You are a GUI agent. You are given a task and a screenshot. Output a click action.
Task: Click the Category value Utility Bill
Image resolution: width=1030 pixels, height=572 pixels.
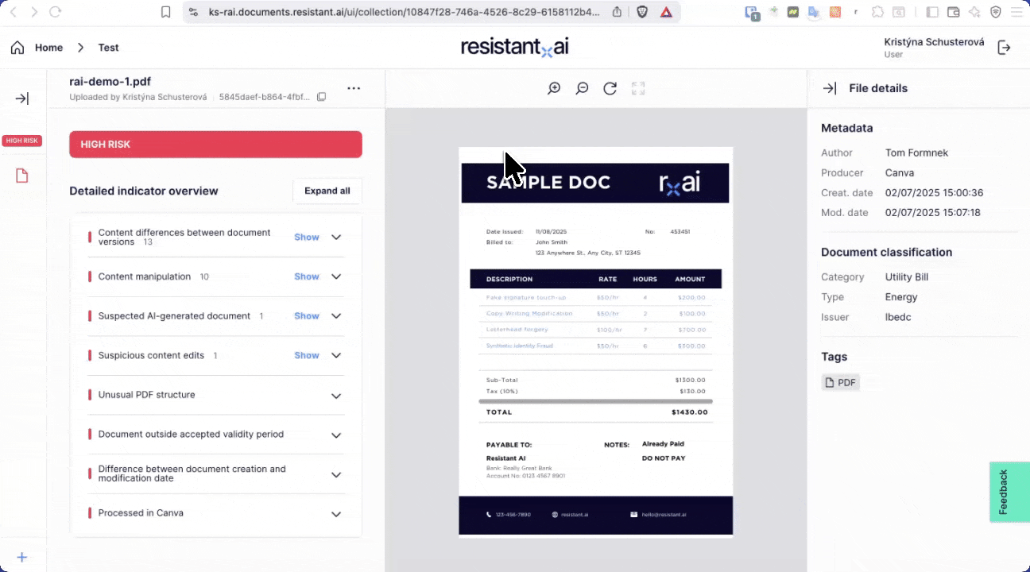[907, 276]
